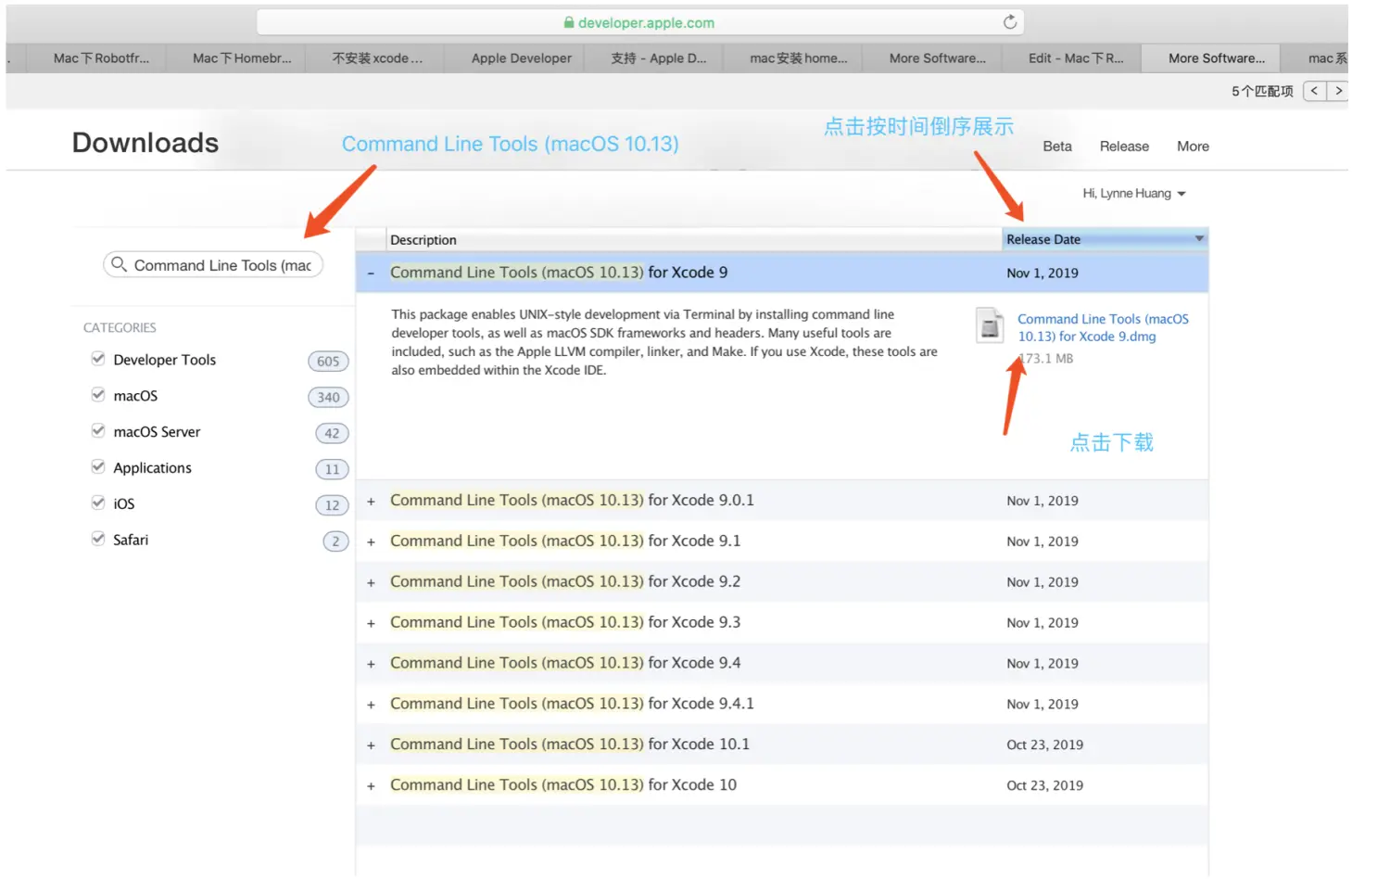Click the macOS Server category label

click(157, 432)
